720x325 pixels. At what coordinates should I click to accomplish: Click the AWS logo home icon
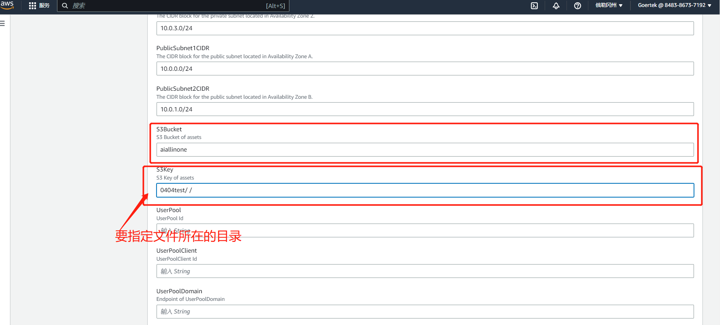tap(7, 5)
